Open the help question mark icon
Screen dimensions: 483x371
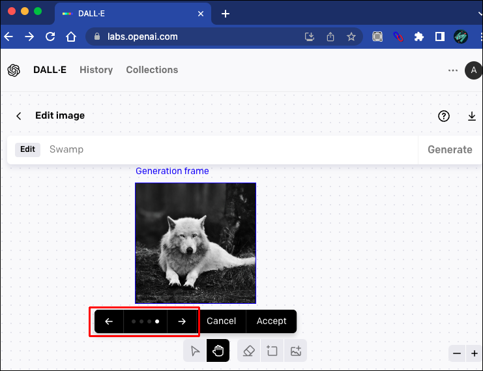point(444,116)
